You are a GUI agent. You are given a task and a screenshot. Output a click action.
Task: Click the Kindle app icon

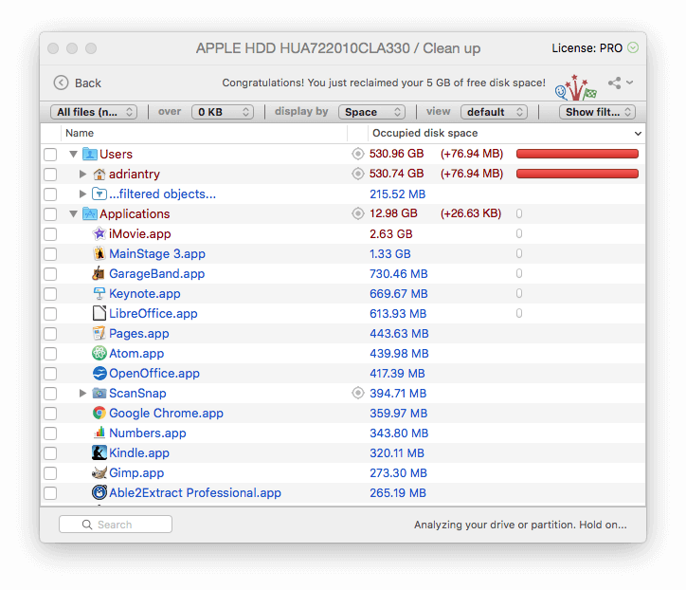pos(99,452)
